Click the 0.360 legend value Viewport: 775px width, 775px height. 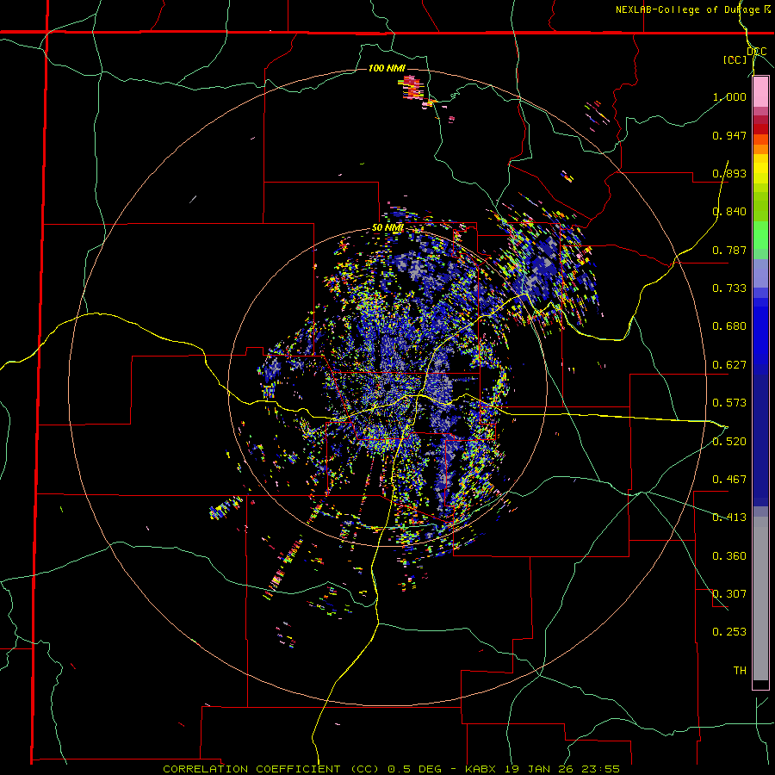click(x=729, y=556)
